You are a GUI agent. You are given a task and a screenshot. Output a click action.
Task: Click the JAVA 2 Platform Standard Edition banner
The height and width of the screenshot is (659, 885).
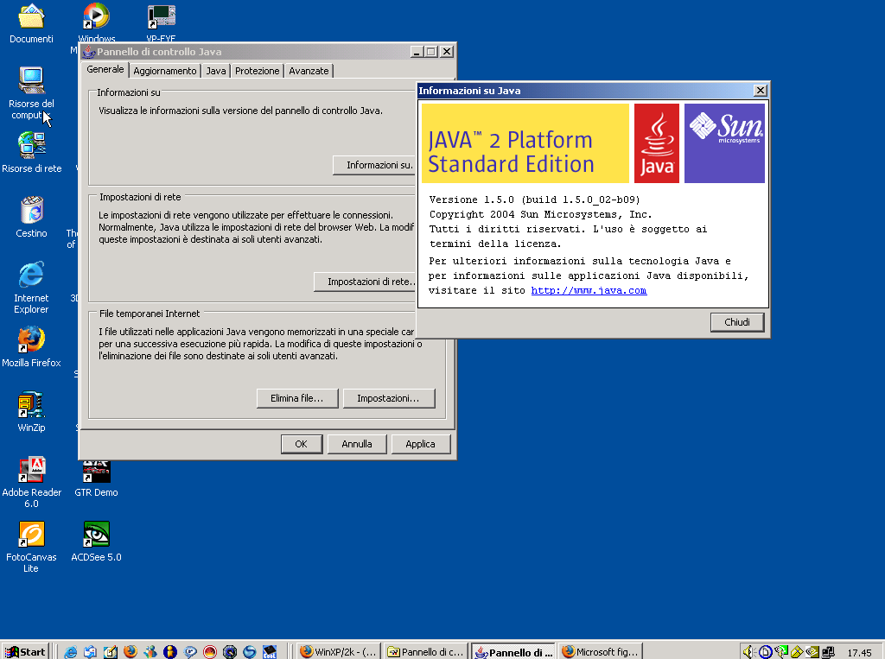[525, 143]
